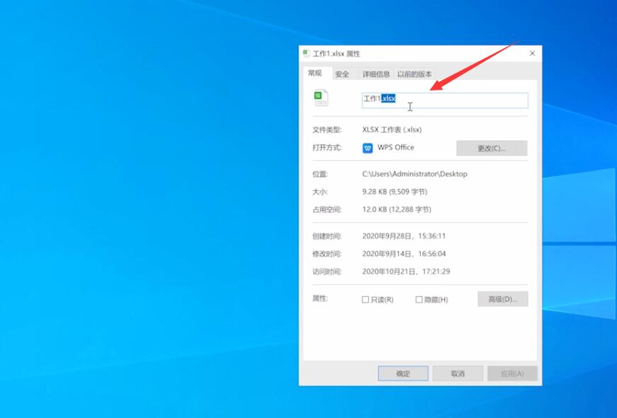Screen dimensions: 617x418
Task: Click the location path C:\Users\Administrator\Desktop
Action: tap(415, 174)
